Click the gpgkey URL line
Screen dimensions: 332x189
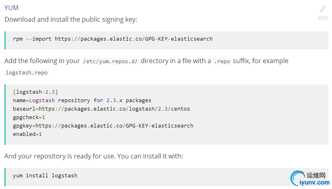[x=103, y=125]
